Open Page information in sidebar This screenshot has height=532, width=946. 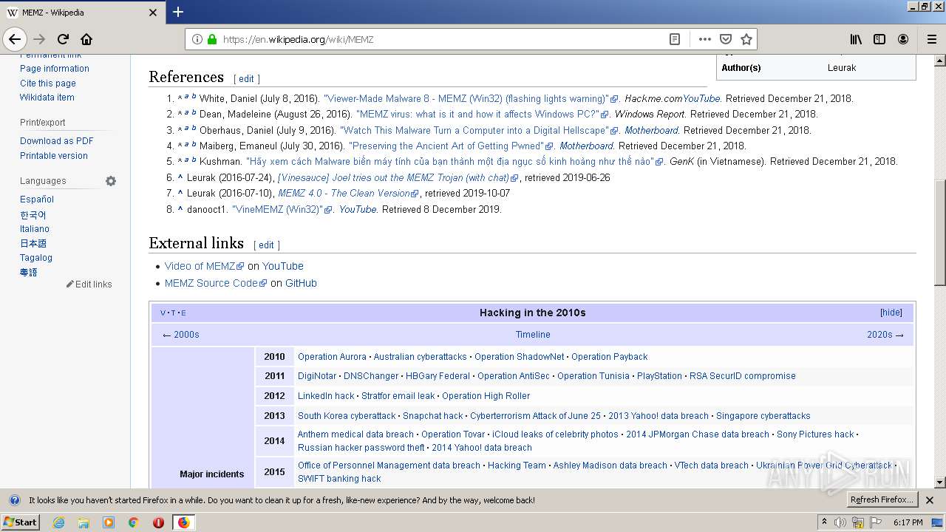click(x=55, y=69)
